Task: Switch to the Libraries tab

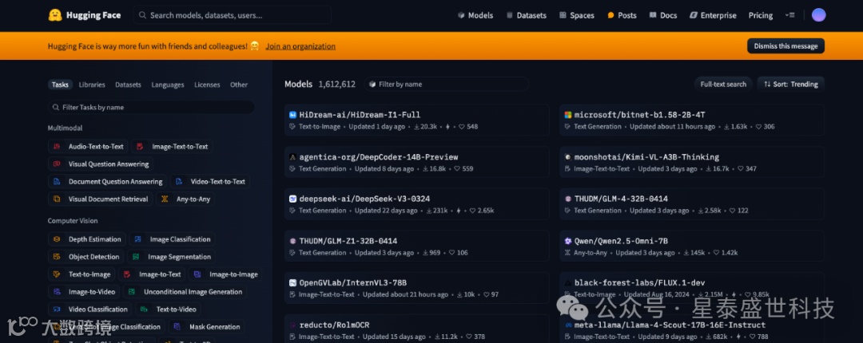Action: pos(92,85)
